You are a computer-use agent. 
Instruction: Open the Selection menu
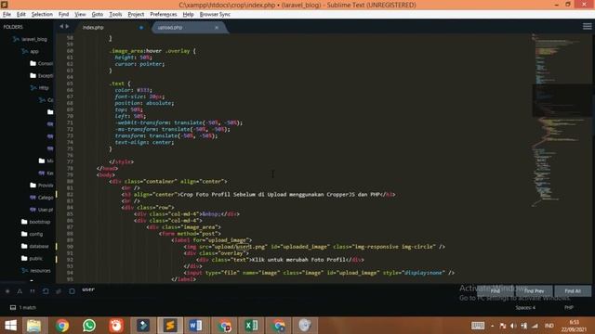coord(42,15)
